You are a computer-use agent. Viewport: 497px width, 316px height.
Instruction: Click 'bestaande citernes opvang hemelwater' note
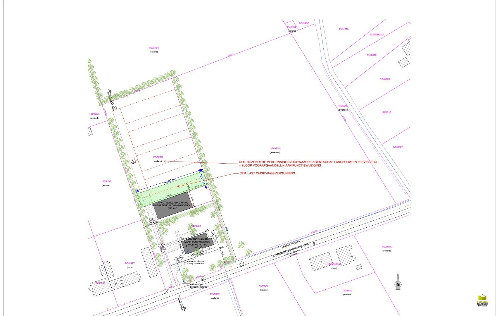195,262
